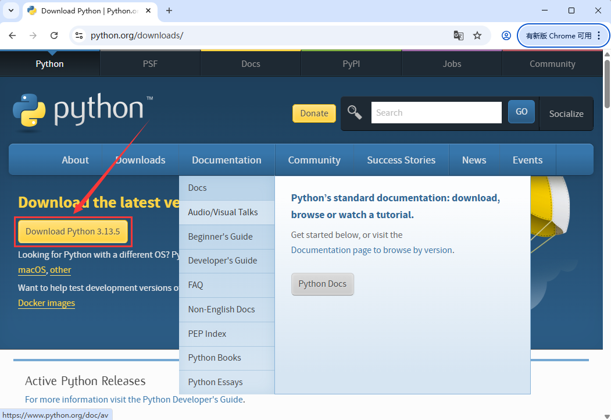Screen dimensions: 611x420
Task: View site information icon in the address bar
Action: (x=78, y=35)
